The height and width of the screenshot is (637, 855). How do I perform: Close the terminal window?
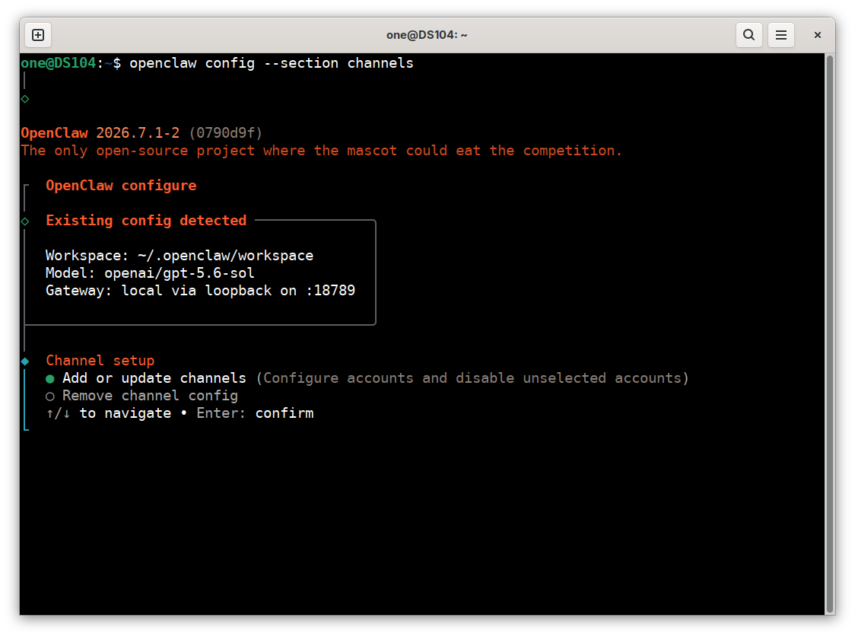tap(817, 35)
